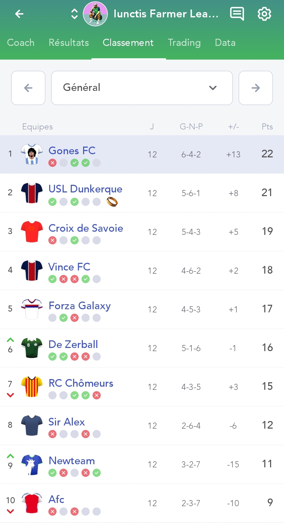Open settings with the gear icon
This screenshot has height=523, width=284.
pyautogui.click(x=264, y=14)
